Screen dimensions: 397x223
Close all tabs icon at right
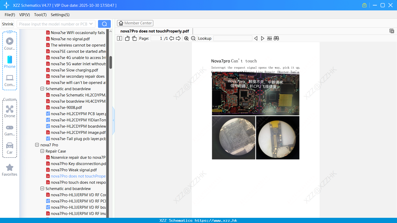(392, 31)
